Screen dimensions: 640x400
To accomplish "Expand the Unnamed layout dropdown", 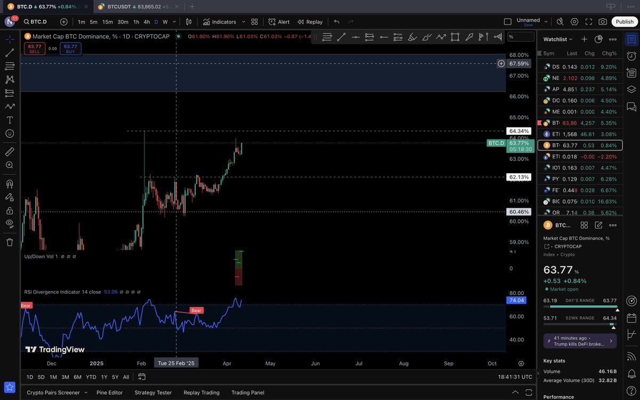I will 546,22.
